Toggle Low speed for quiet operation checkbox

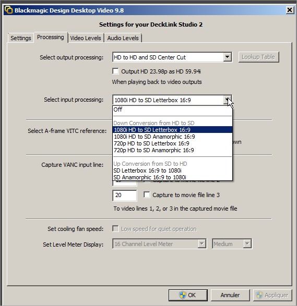[115, 228]
